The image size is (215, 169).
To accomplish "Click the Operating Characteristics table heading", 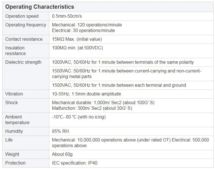I will click(x=40, y=7).
